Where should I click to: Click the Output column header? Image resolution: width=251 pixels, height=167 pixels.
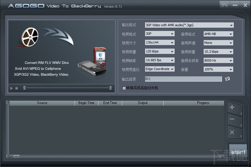tap(143, 103)
